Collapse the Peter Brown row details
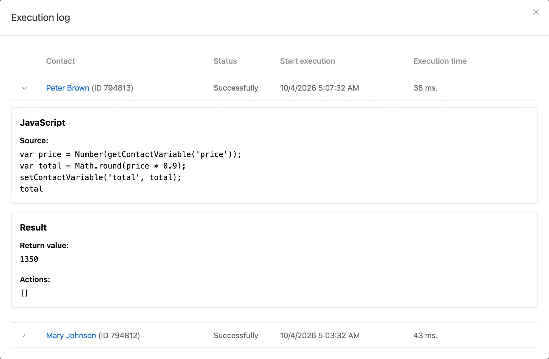 coord(24,88)
